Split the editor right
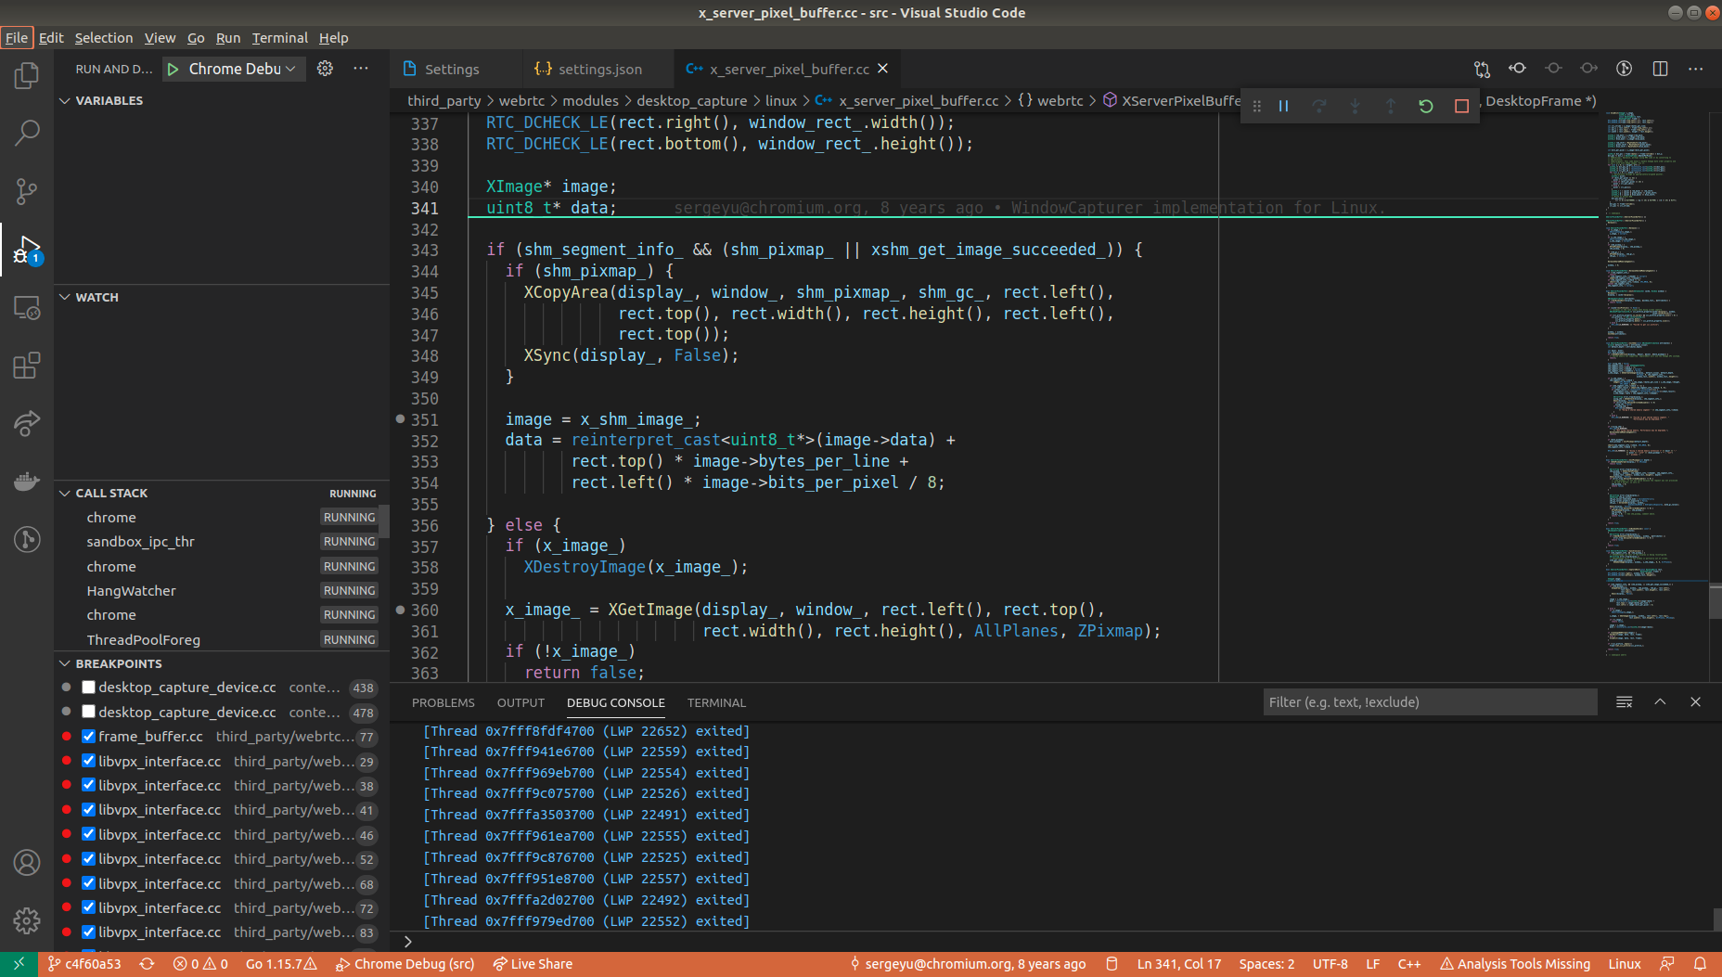The height and width of the screenshot is (977, 1722). tap(1660, 69)
